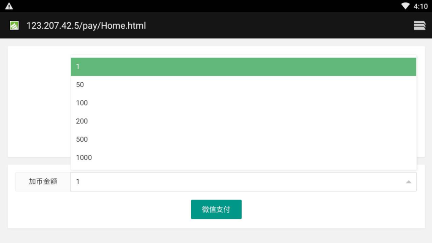Submit with the 微信支付 button

click(x=216, y=209)
